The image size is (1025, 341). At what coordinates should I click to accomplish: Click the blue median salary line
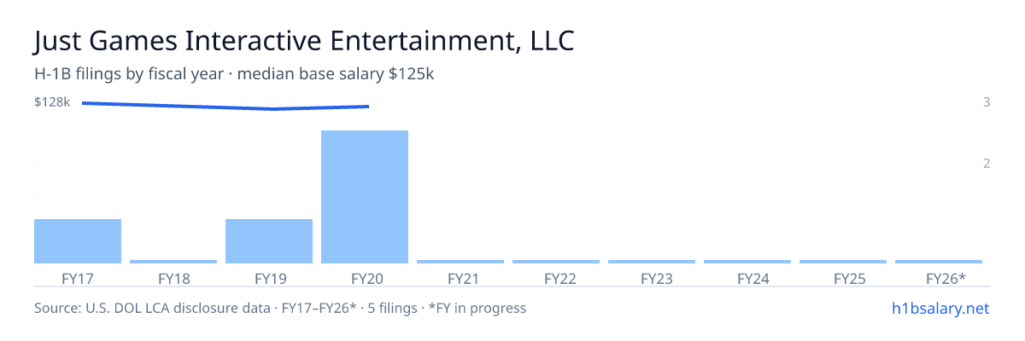coord(225,106)
